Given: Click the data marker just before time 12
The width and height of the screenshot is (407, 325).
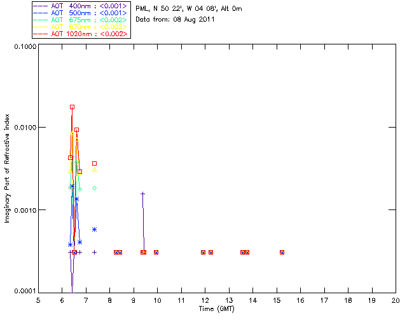Looking at the screenshot, I should (x=203, y=253).
